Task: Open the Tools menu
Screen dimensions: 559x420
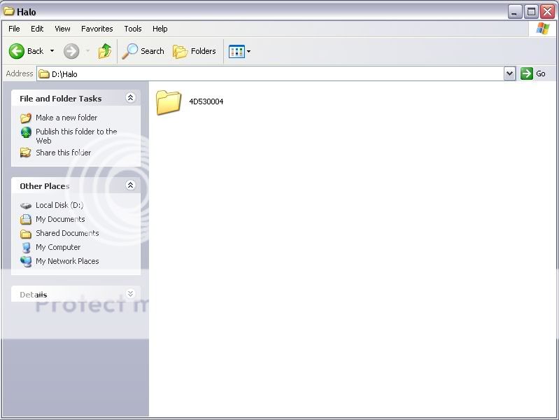Action: point(133,29)
